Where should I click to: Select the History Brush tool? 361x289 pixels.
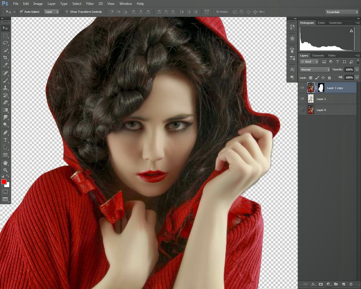[5, 95]
